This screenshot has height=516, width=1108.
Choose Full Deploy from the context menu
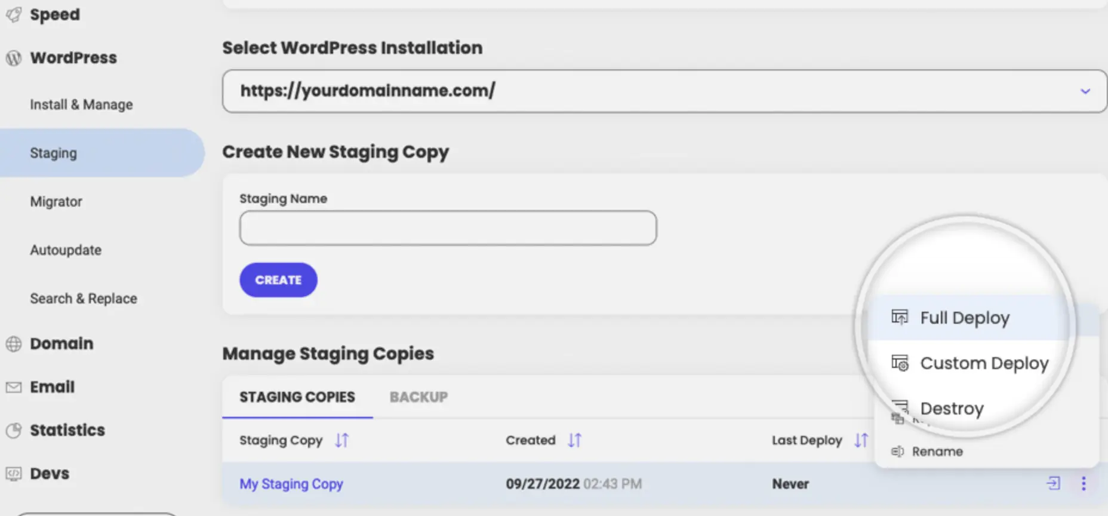pos(964,318)
